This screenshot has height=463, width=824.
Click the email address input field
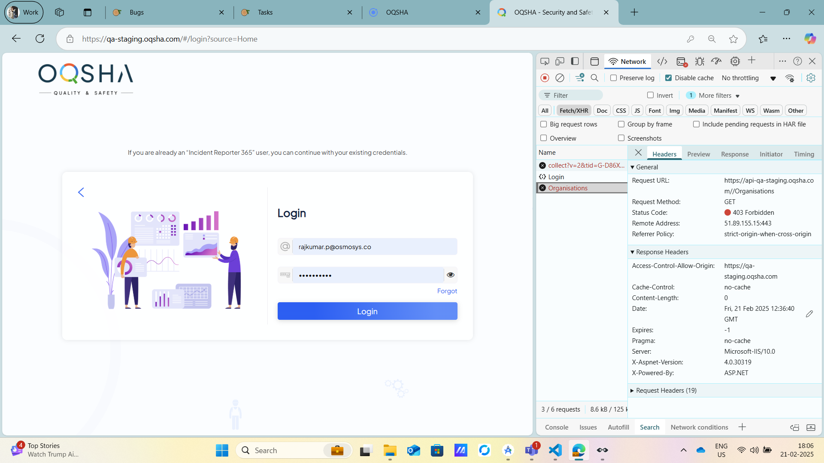[x=374, y=247]
